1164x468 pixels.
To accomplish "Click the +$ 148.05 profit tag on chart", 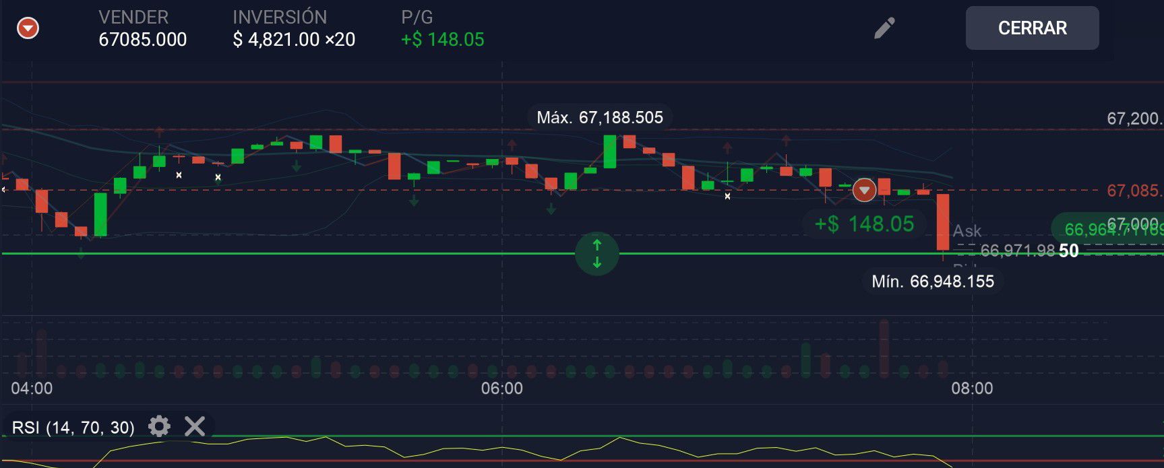I will click(x=864, y=224).
